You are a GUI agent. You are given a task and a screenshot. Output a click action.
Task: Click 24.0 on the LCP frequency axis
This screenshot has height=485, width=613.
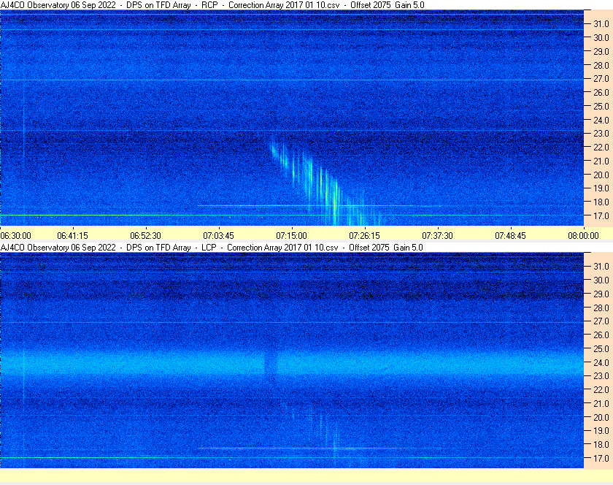pyautogui.click(x=601, y=362)
